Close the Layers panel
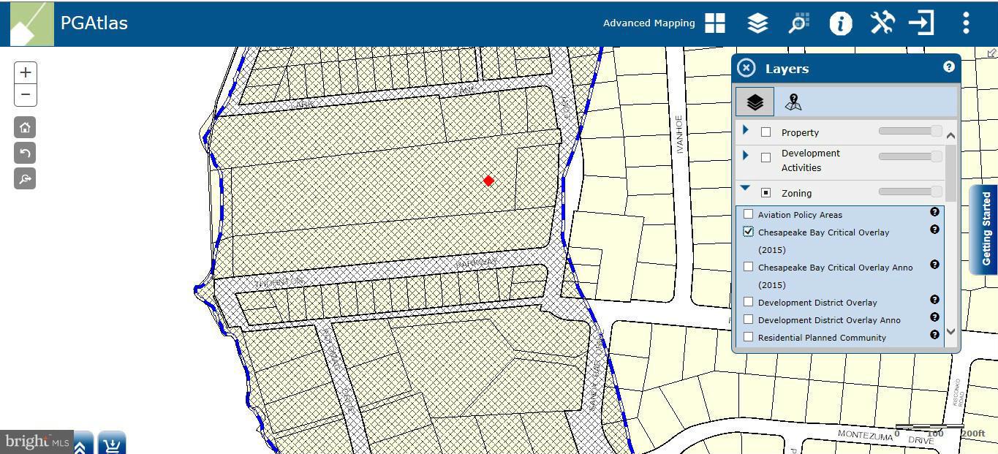Image resolution: width=998 pixels, height=454 pixels. [x=746, y=68]
